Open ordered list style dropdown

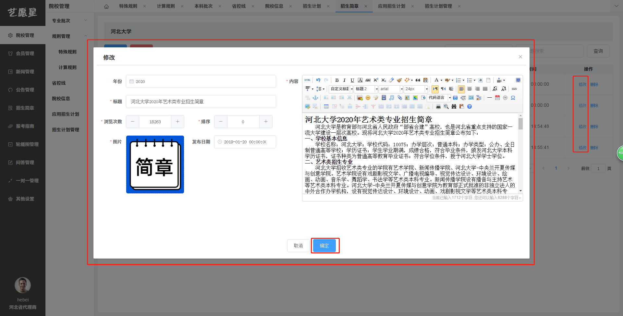(463, 80)
